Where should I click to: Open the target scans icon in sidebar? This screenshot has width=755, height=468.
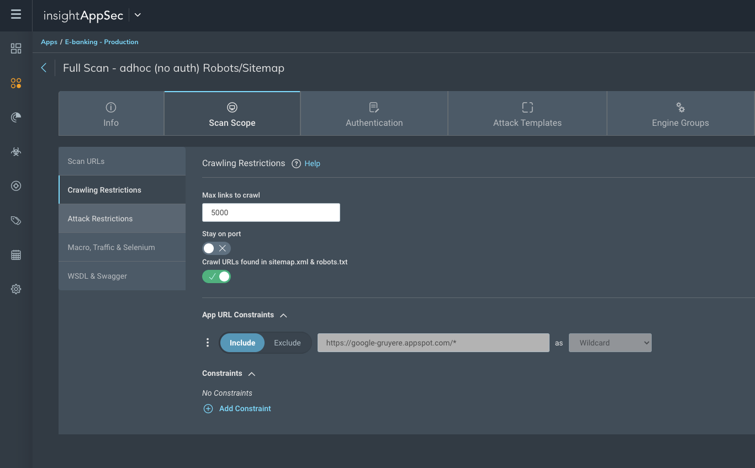point(16,186)
